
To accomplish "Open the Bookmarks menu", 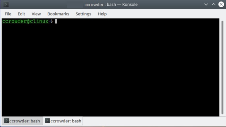I will pyautogui.click(x=58, y=14).
